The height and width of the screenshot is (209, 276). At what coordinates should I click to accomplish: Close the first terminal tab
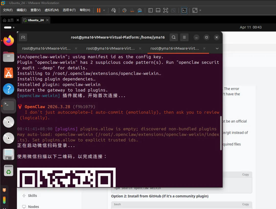pyautogui.click(x=76, y=48)
